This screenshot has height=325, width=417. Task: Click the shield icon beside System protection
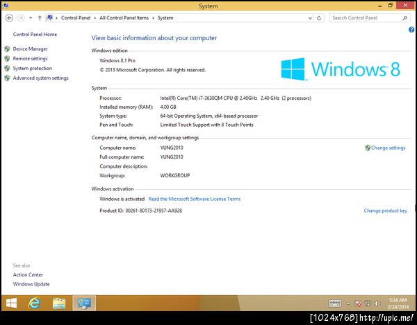(x=7, y=68)
